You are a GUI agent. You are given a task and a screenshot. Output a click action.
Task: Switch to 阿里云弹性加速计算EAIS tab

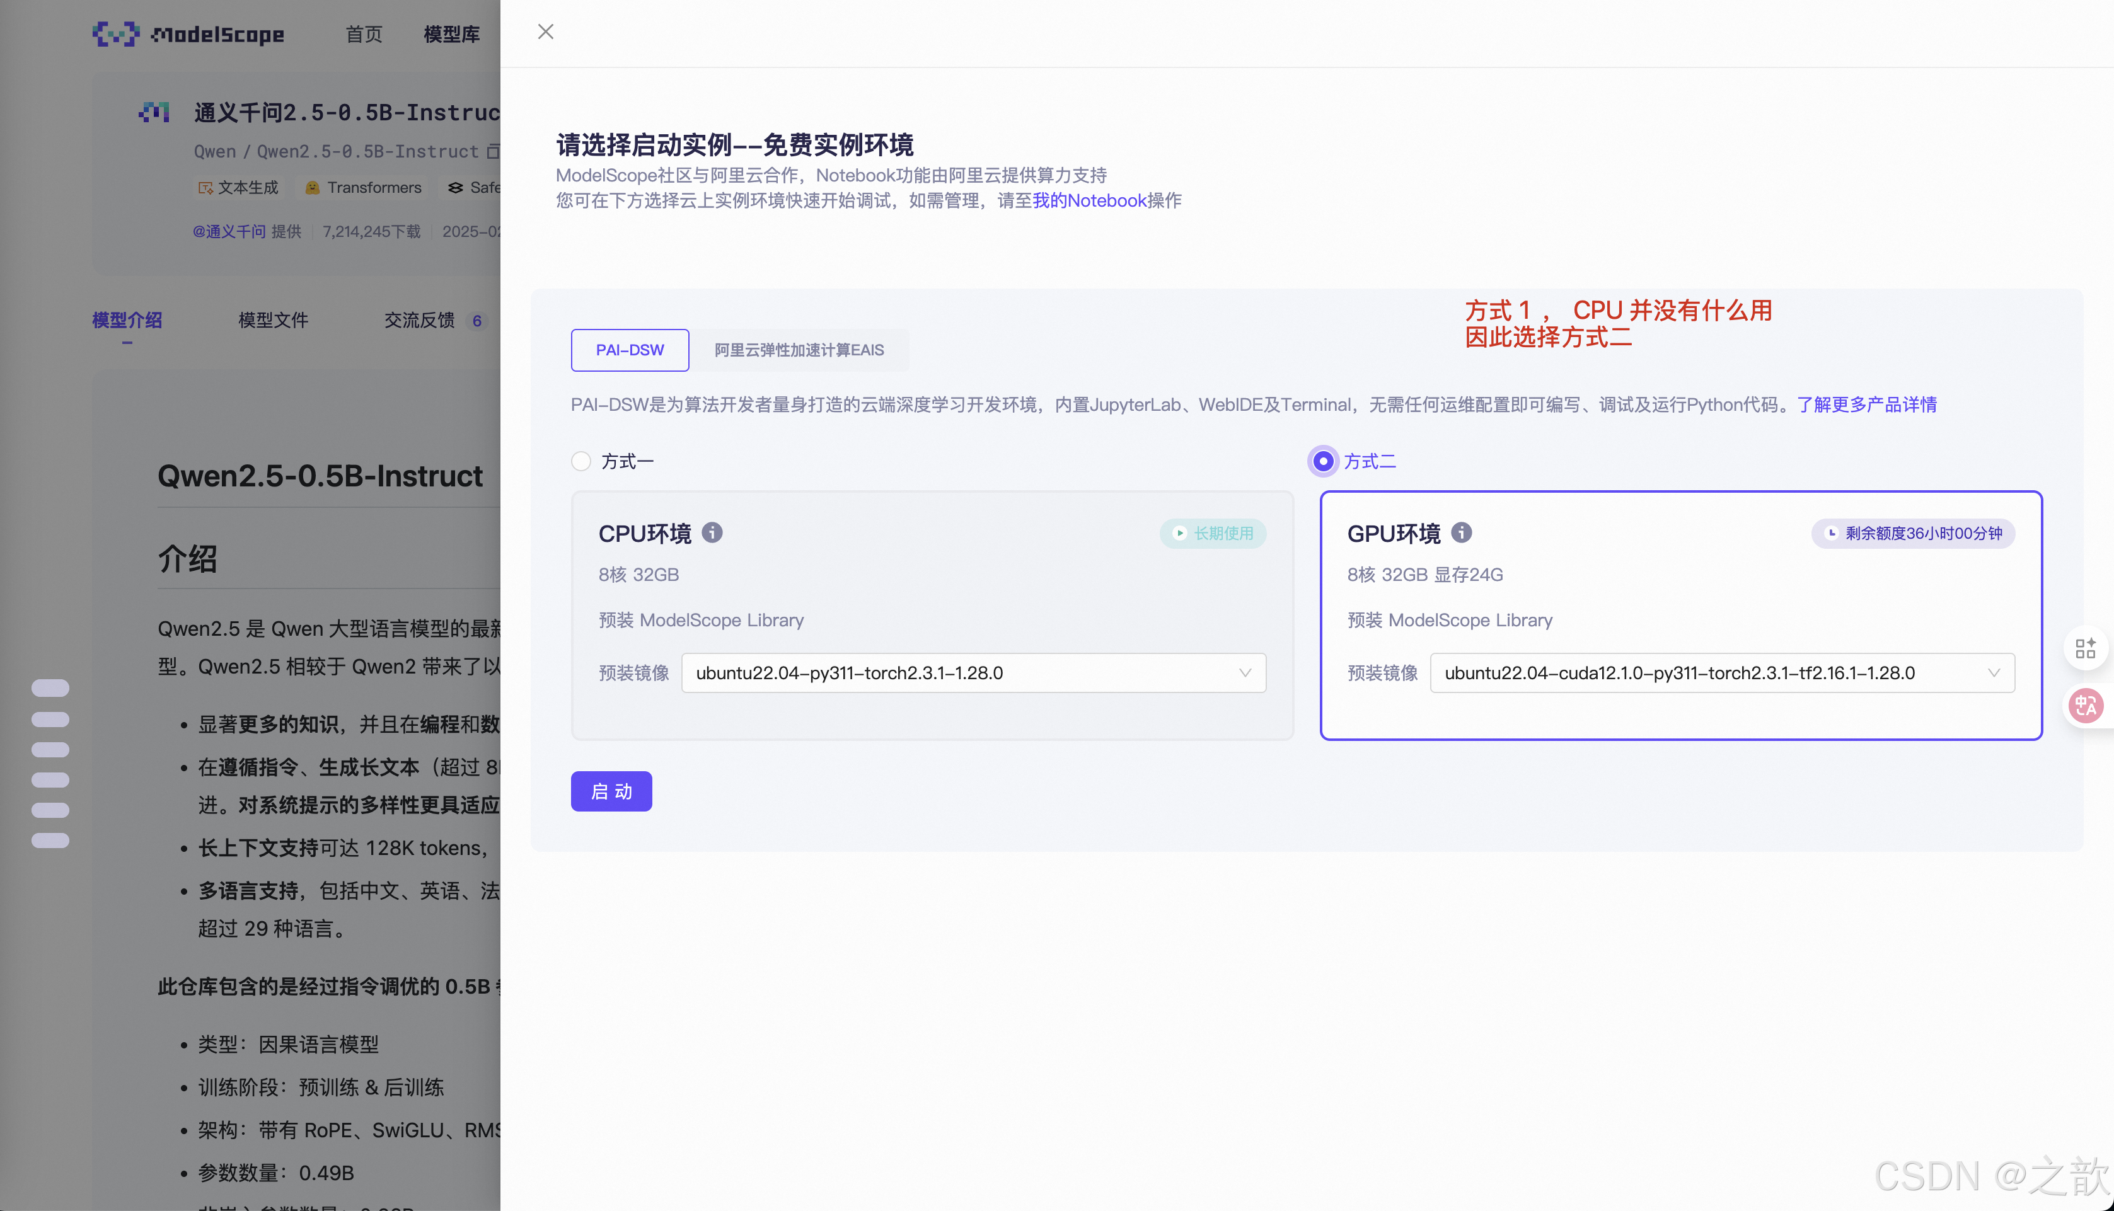click(799, 350)
